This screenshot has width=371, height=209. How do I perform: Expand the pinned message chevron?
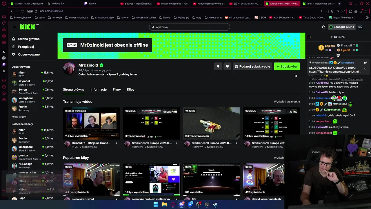(365, 69)
